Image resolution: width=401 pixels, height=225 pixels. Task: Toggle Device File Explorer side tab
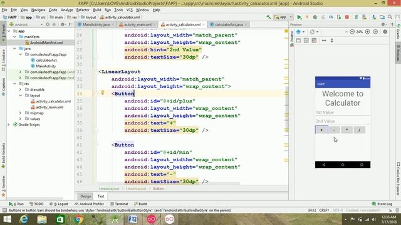(x=398, y=179)
